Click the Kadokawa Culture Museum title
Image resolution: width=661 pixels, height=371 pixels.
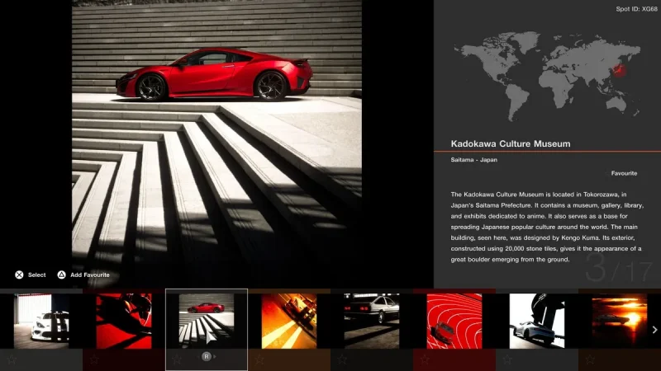[511, 143]
